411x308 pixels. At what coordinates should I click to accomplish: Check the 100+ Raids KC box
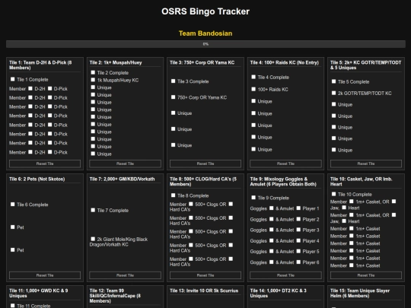(253, 89)
